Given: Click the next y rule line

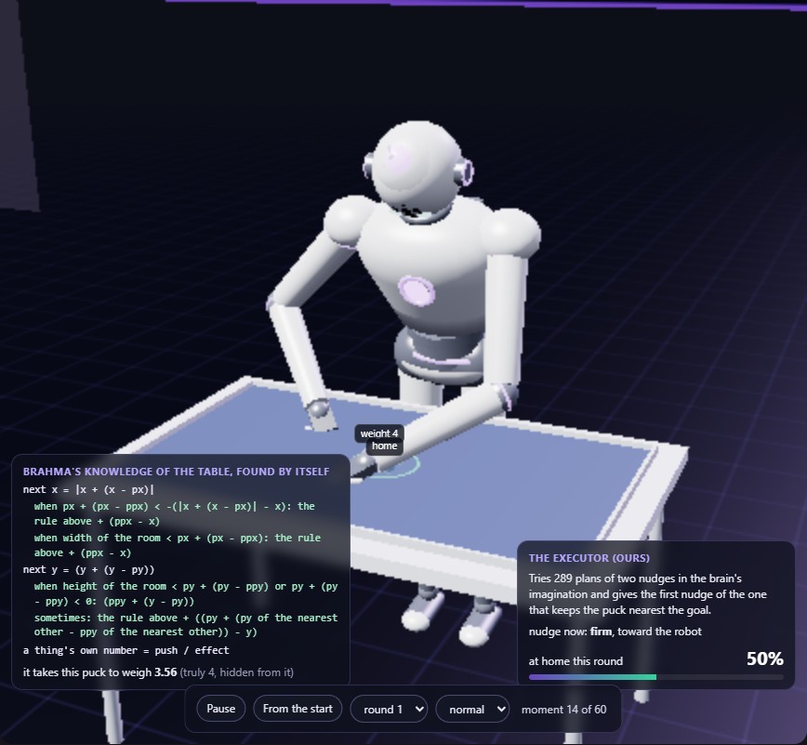Looking at the screenshot, I should (x=88, y=569).
